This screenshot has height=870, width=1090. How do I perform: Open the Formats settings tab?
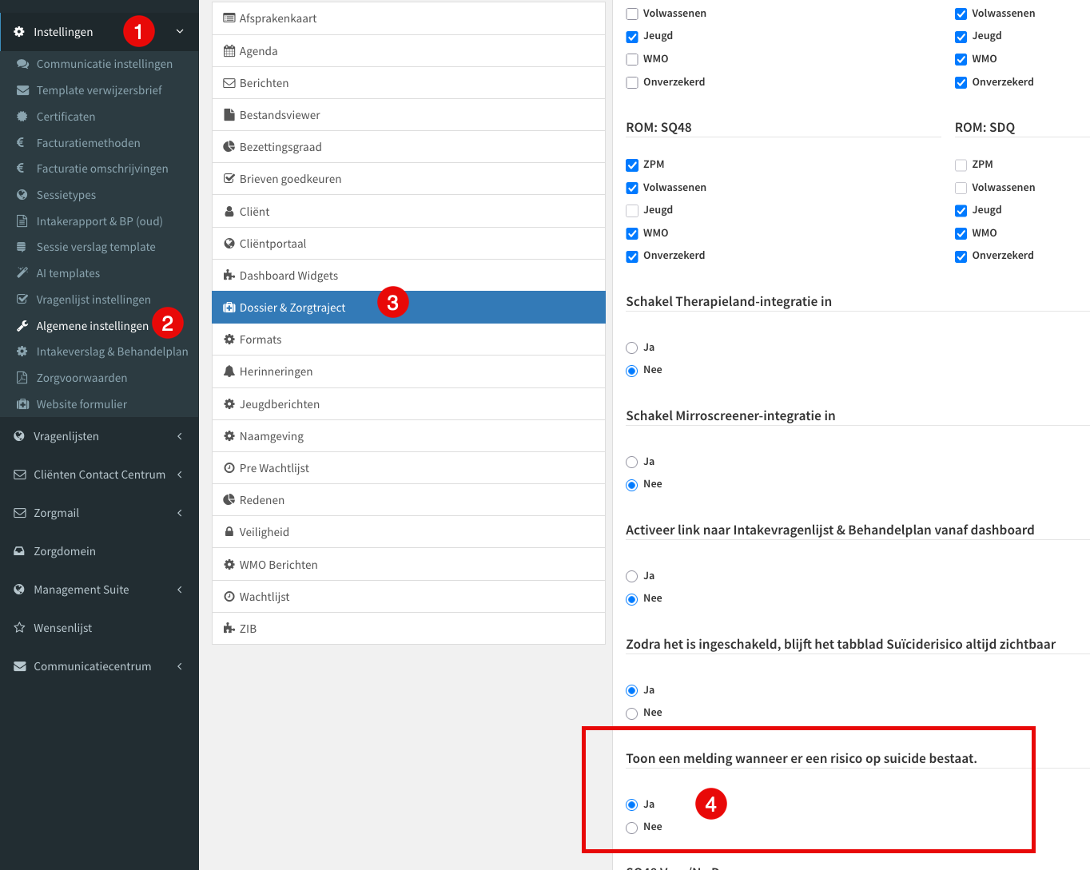(408, 340)
